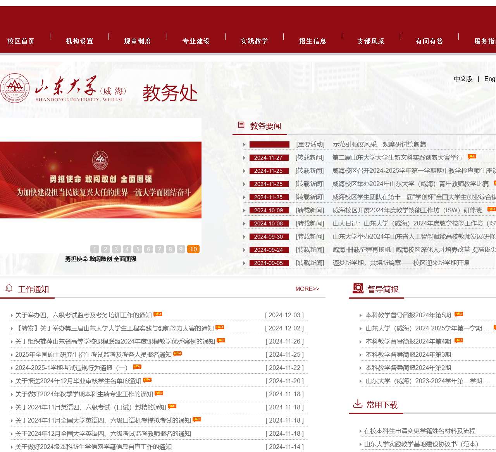Click the magnifier icon beside 督导简报
The height and width of the screenshot is (452, 496).
pos(358,288)
